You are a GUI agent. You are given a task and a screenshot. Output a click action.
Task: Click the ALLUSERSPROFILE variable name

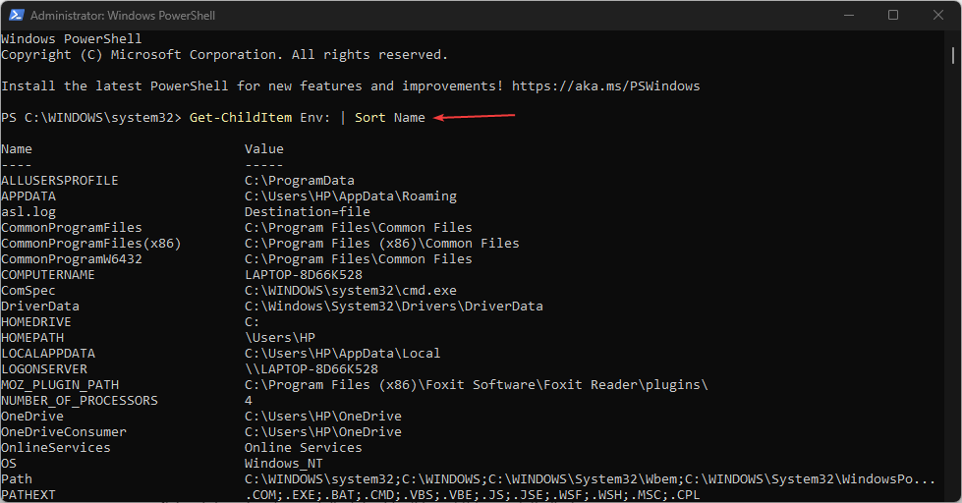60,181
